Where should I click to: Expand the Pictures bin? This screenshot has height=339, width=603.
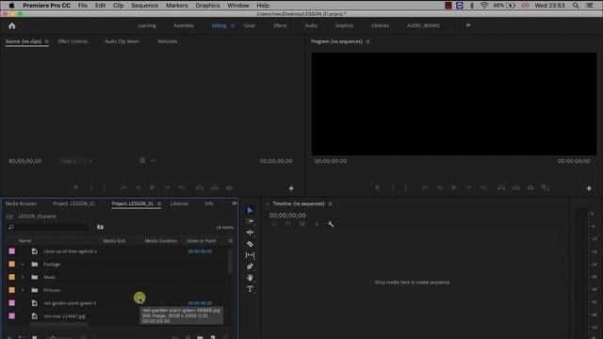tap(23, 290)
